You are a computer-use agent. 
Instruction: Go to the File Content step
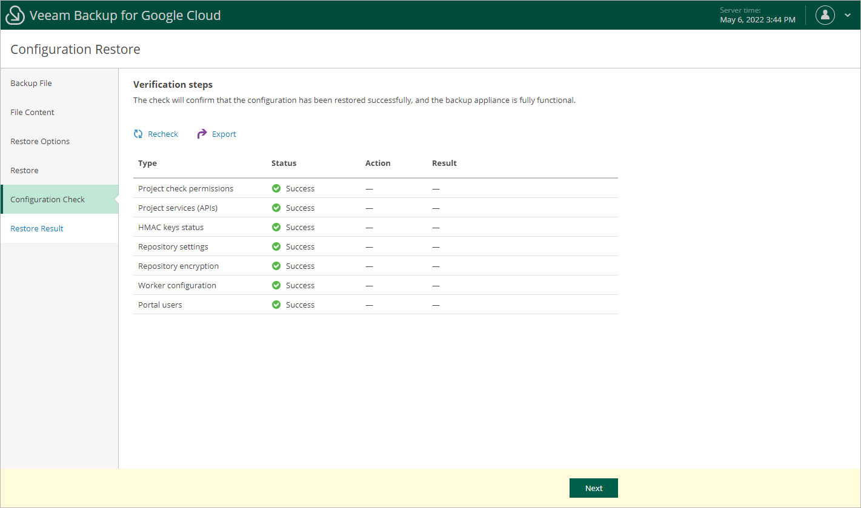32,112
